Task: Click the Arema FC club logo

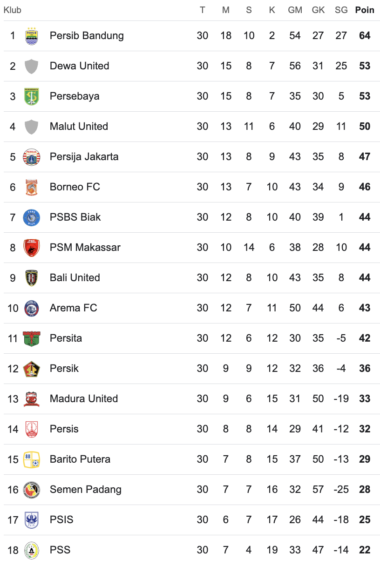Action: (x=31, y=308)
